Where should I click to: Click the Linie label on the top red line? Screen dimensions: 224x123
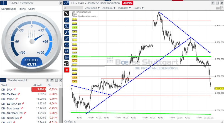74,19
